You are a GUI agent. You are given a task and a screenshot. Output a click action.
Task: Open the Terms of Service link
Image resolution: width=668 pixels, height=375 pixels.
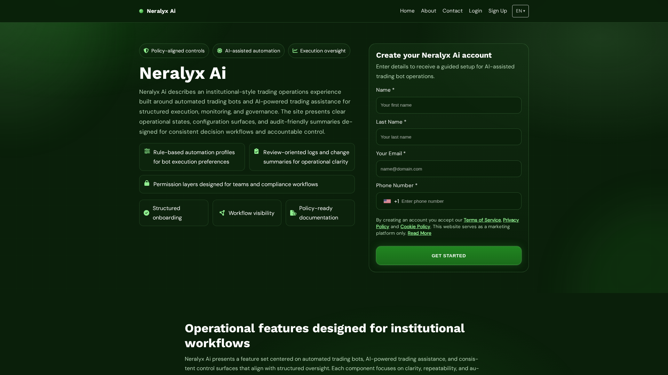tap(482, 220)
